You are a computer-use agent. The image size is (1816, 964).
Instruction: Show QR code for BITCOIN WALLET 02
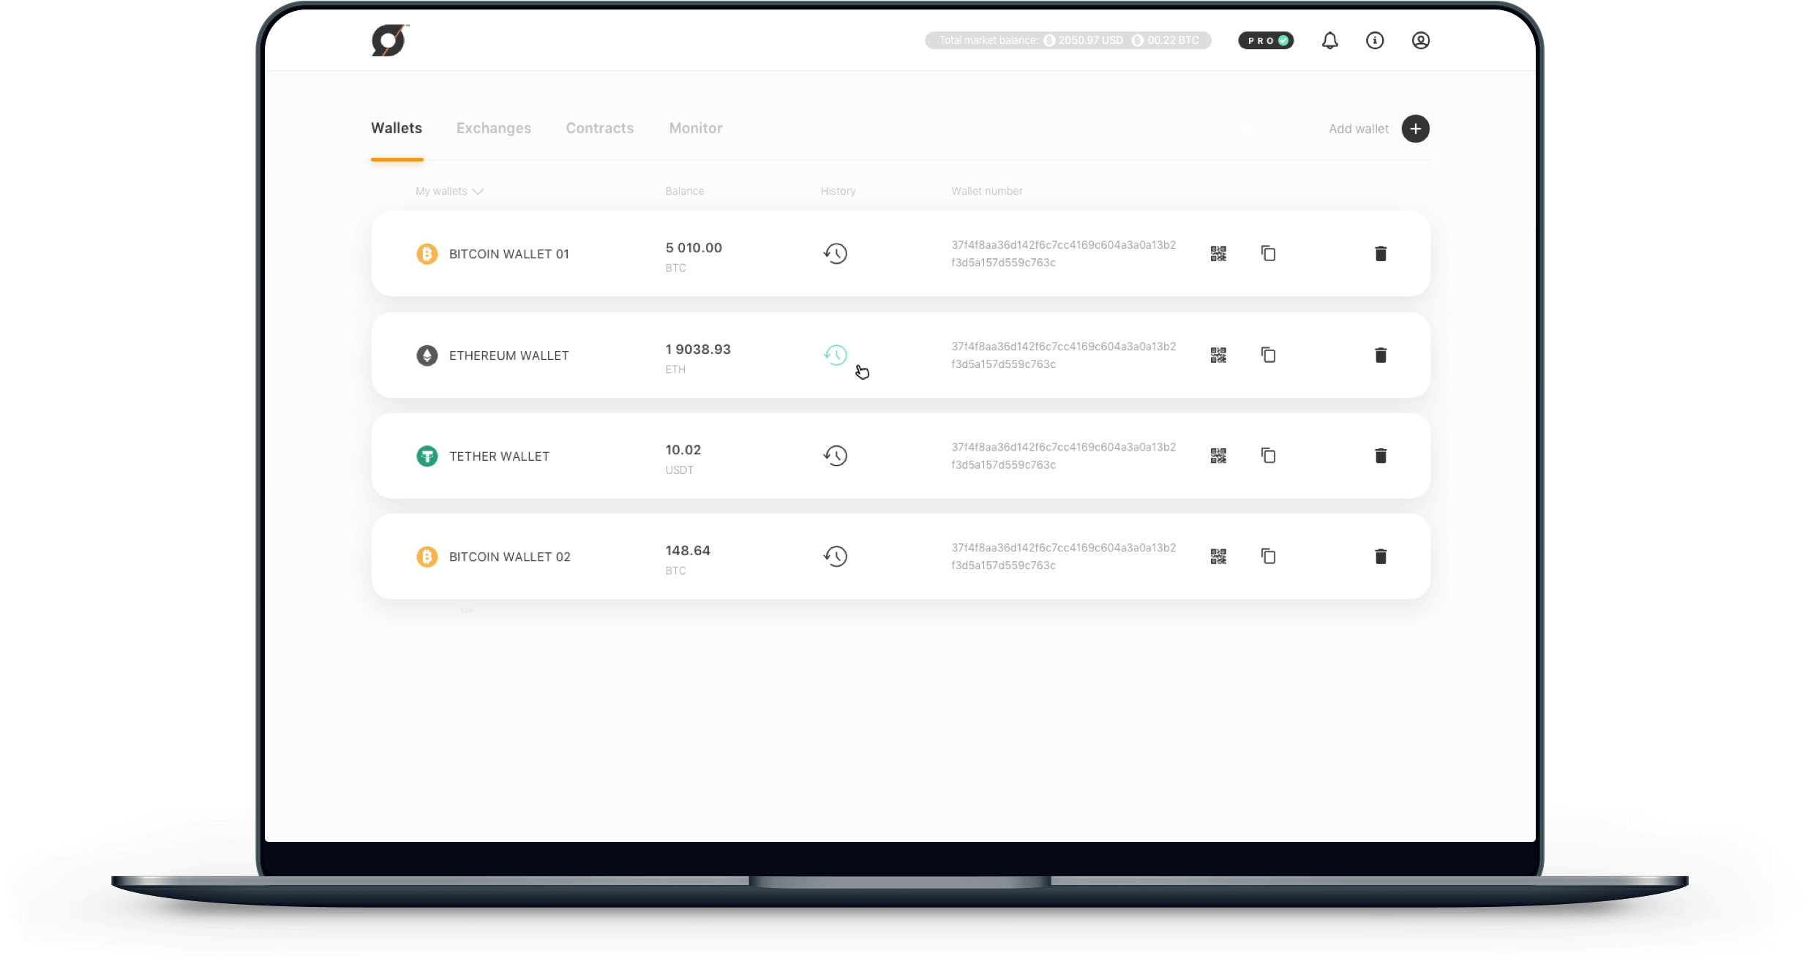pos(1218,557)
